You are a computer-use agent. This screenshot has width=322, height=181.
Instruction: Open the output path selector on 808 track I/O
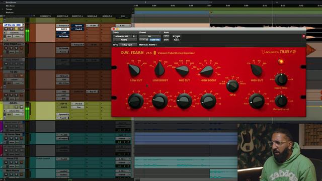pos(123,26)
